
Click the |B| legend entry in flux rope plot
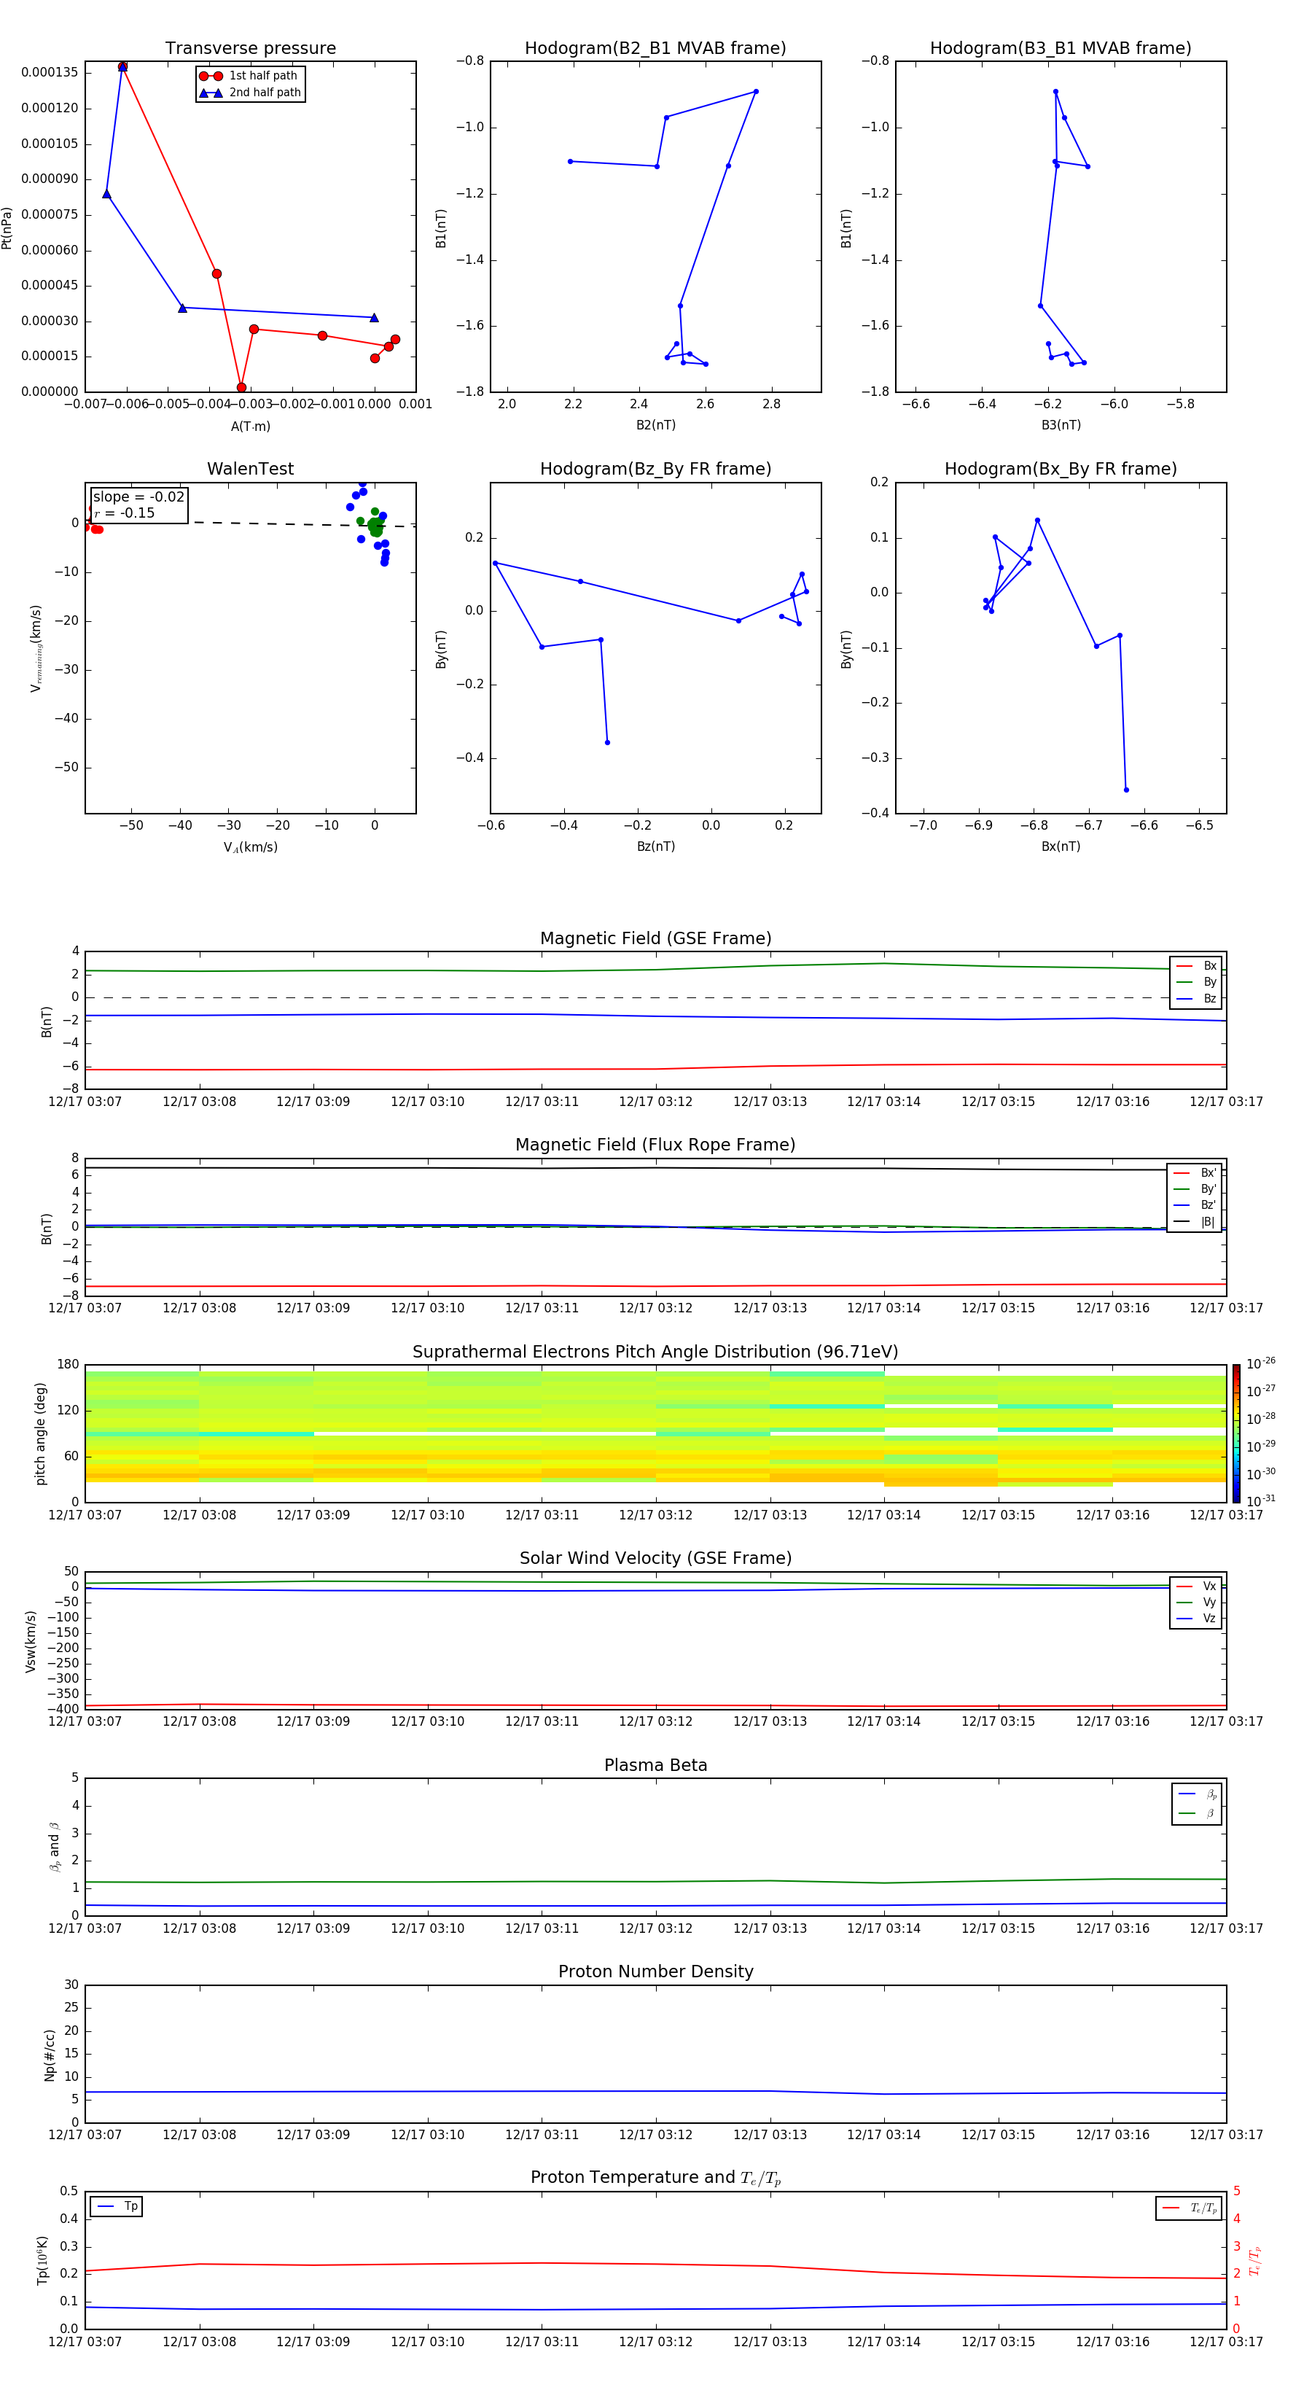pos(1195,1222)
